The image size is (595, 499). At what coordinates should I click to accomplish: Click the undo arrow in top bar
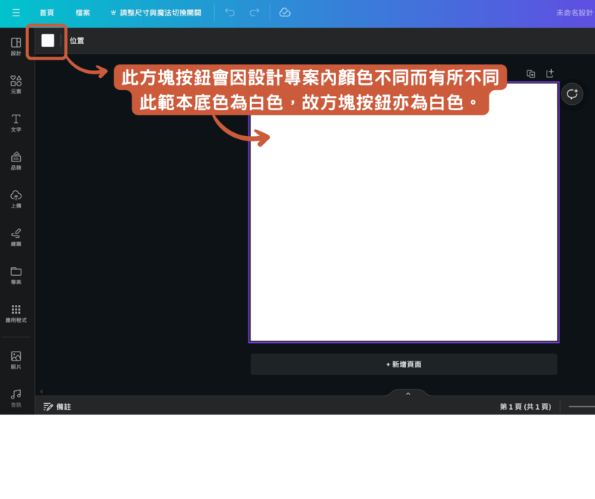230,13
